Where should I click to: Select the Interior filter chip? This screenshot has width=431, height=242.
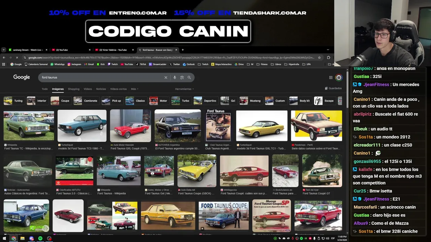(37, 101)
